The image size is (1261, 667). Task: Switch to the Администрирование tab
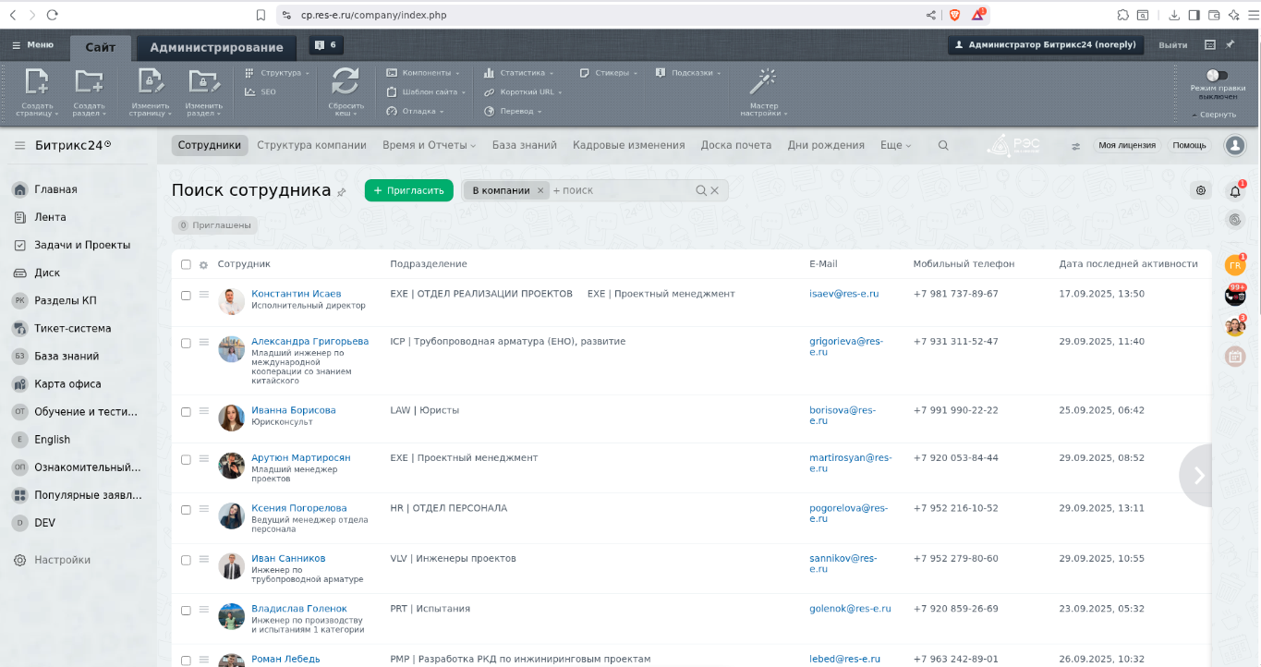pos(216,48)
